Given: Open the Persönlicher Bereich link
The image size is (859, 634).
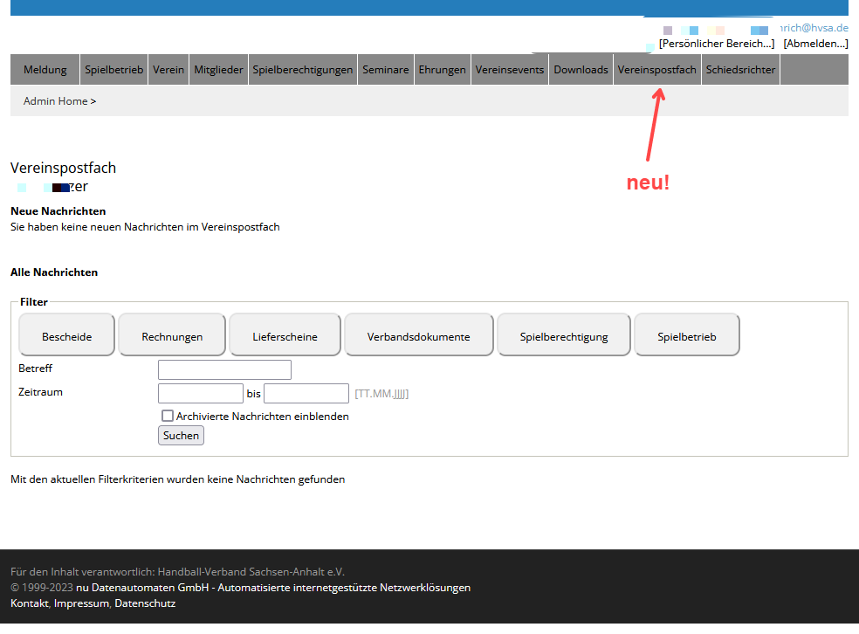Looking at the screenshot, I should click(716, 43).
